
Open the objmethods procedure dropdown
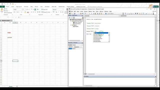tap(155, 16)
